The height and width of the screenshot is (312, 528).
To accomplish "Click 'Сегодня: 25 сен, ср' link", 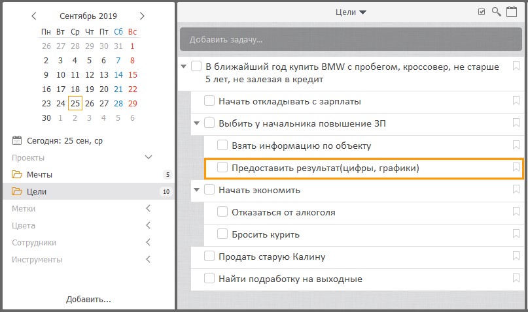I will point(65,141).
